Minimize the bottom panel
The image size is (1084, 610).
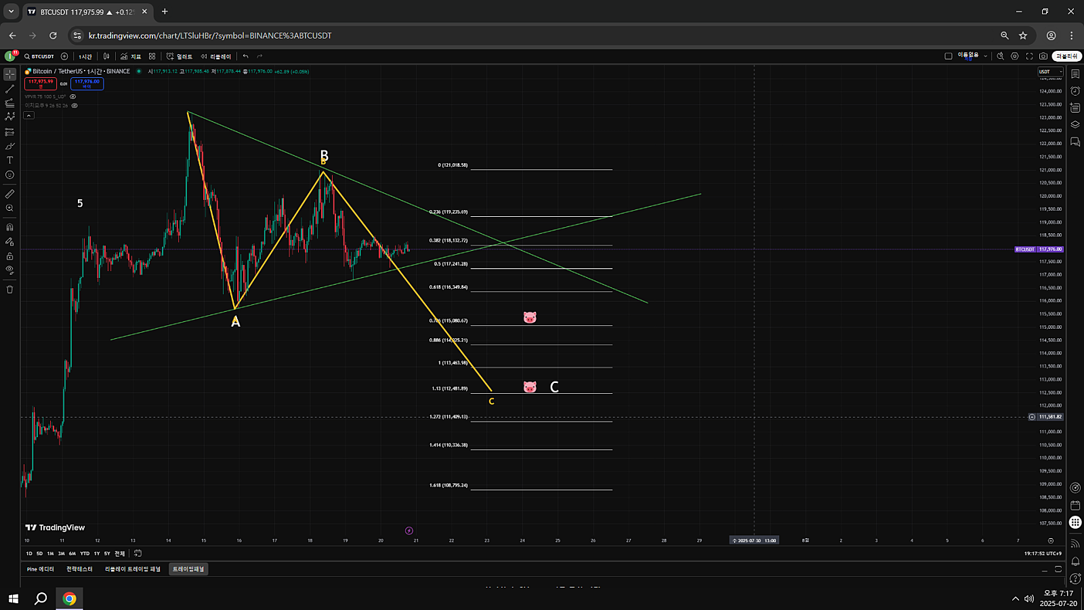click(x=1044, y=569)
